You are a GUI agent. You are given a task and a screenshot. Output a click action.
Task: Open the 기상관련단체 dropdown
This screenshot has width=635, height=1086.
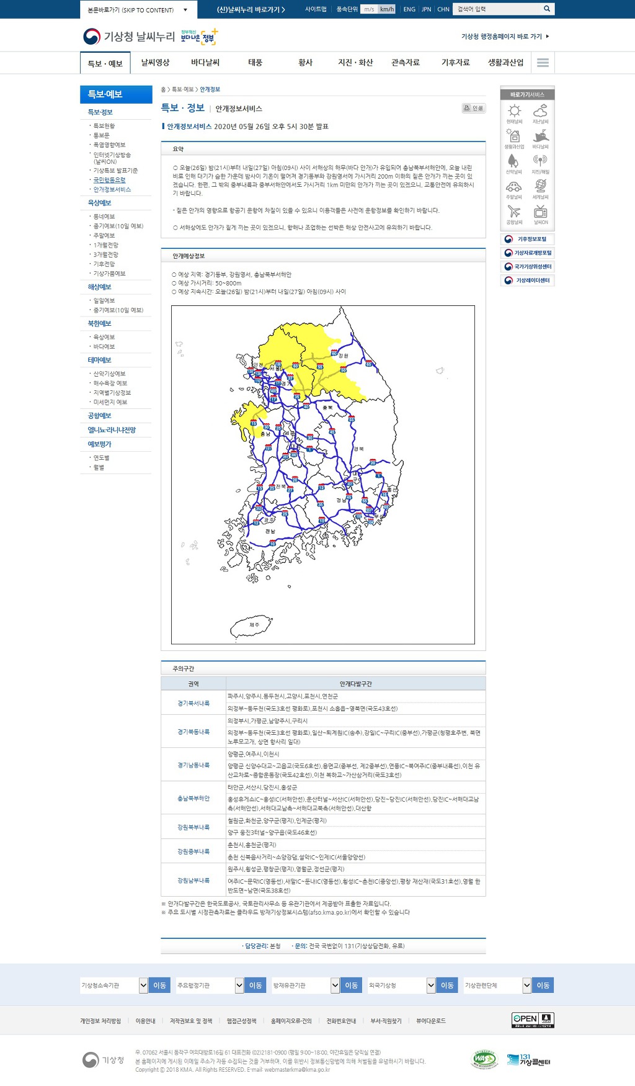point(498,985)
